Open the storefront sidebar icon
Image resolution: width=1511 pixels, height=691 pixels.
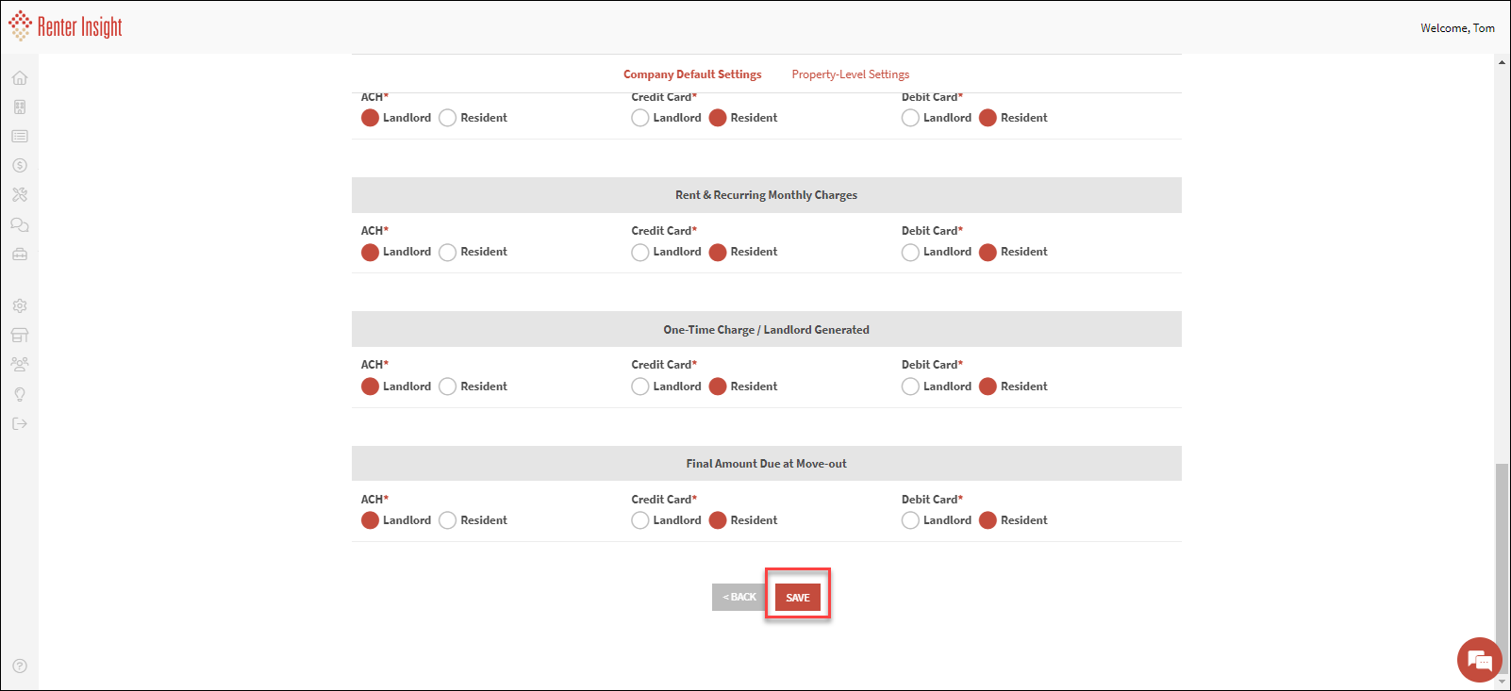pos(20,335)
